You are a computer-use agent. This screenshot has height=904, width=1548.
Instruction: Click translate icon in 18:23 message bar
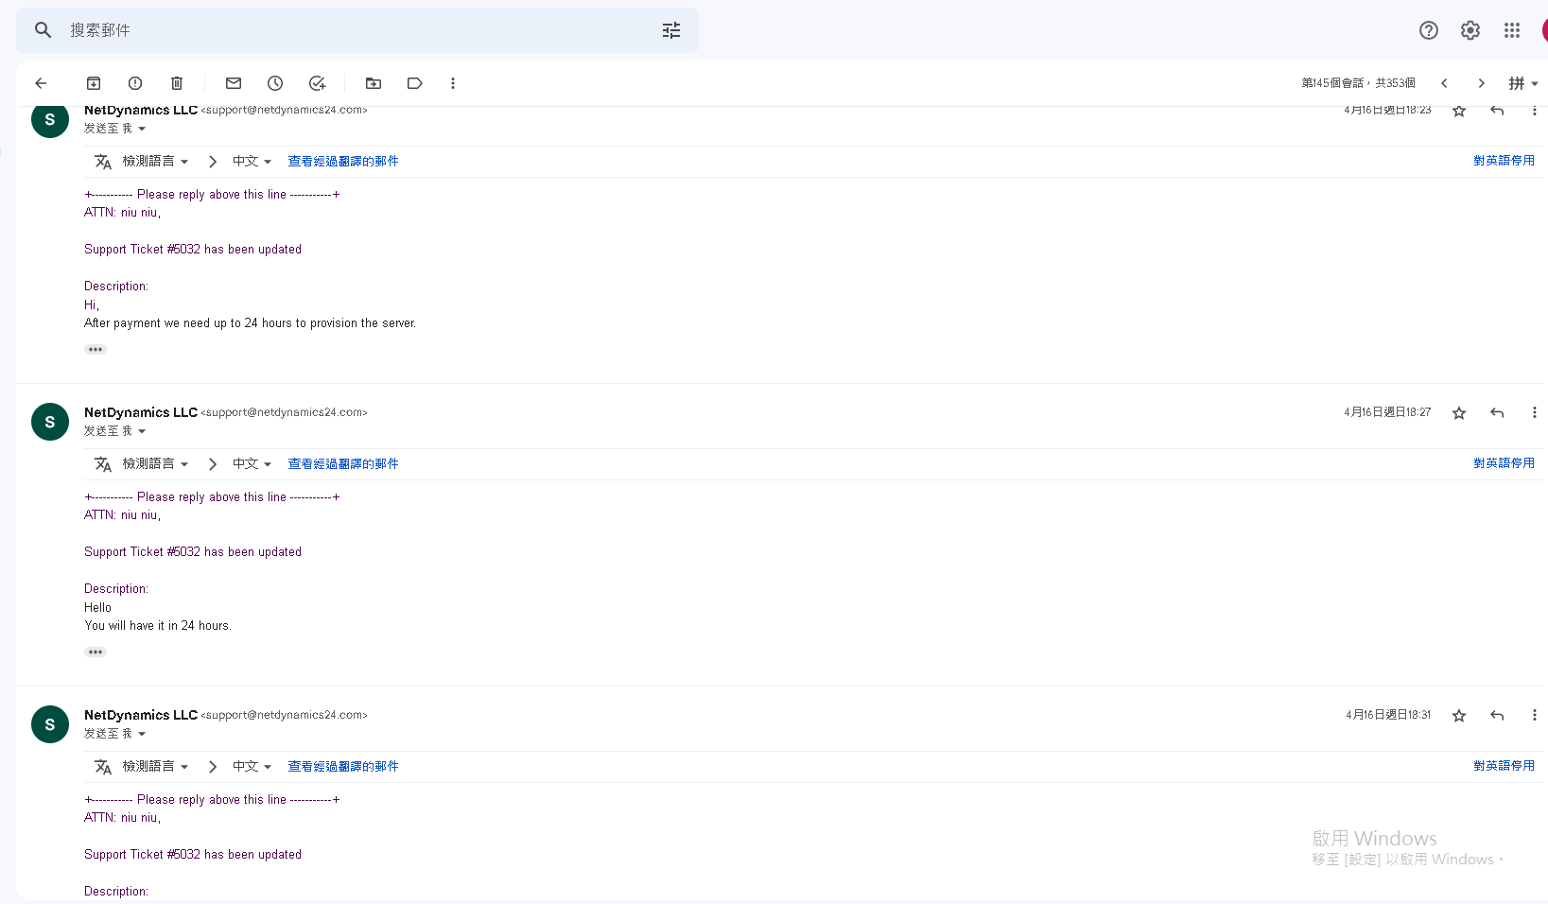[x=103, y=162]
